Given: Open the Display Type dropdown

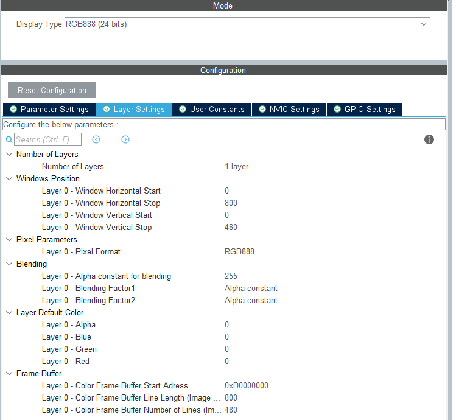Looking at the screenshot, I should (x=247, y=24).
